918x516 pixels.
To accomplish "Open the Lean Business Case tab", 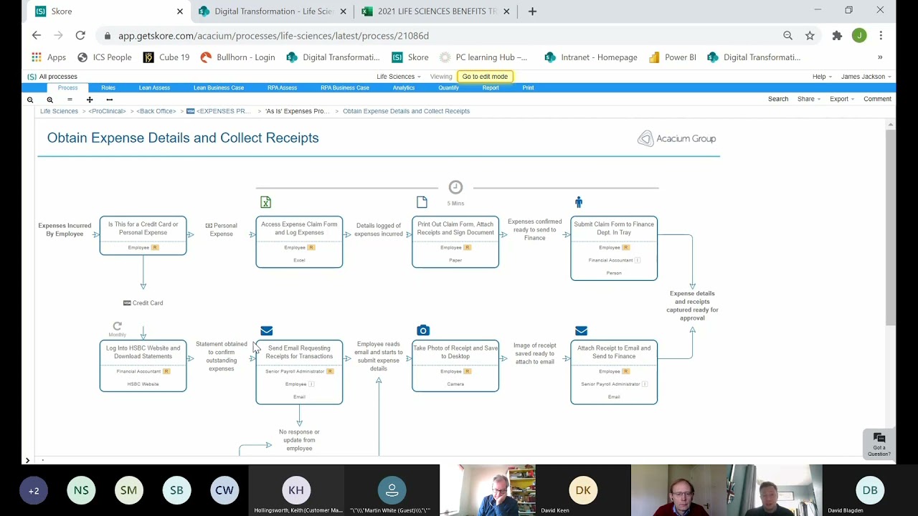I will tap(219, 88).
